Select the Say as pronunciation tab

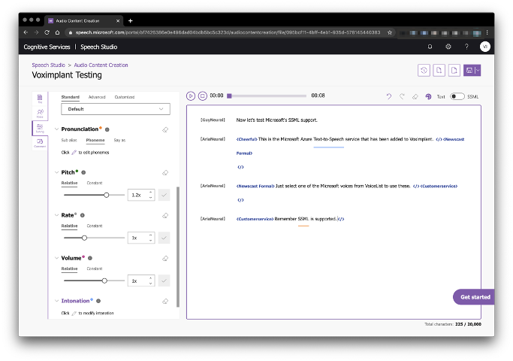119,140
